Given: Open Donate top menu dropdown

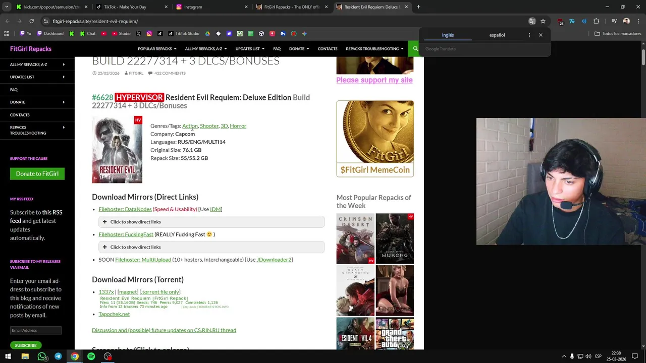Looking at the screenshot, I should tap(299, 49).
